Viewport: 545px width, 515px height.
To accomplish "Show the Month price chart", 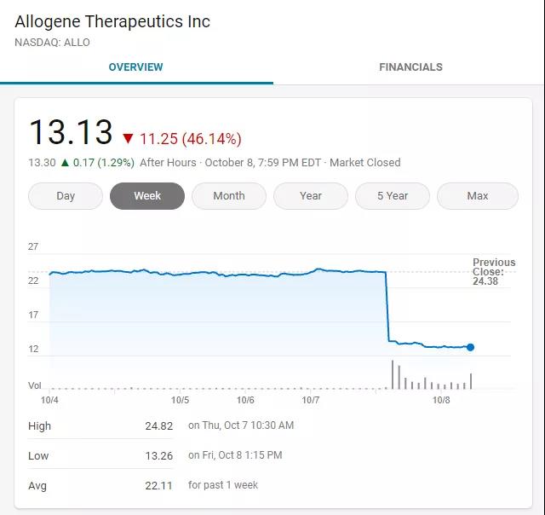I will pyautogui.click(x=229, y=196).
